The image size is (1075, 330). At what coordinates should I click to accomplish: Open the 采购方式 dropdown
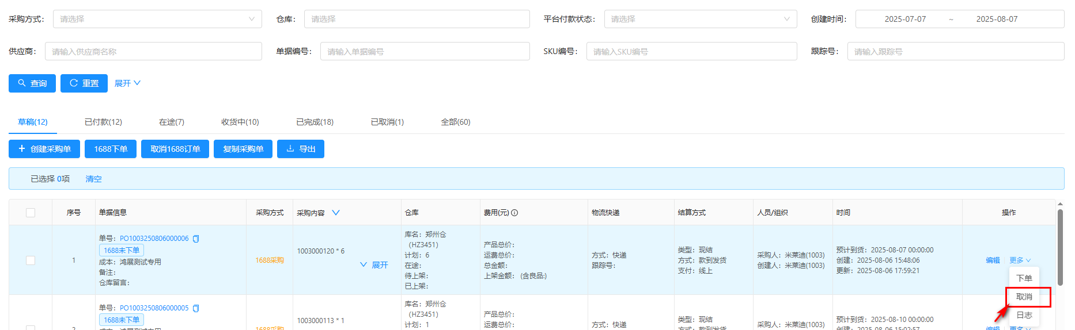coord(157,19)
